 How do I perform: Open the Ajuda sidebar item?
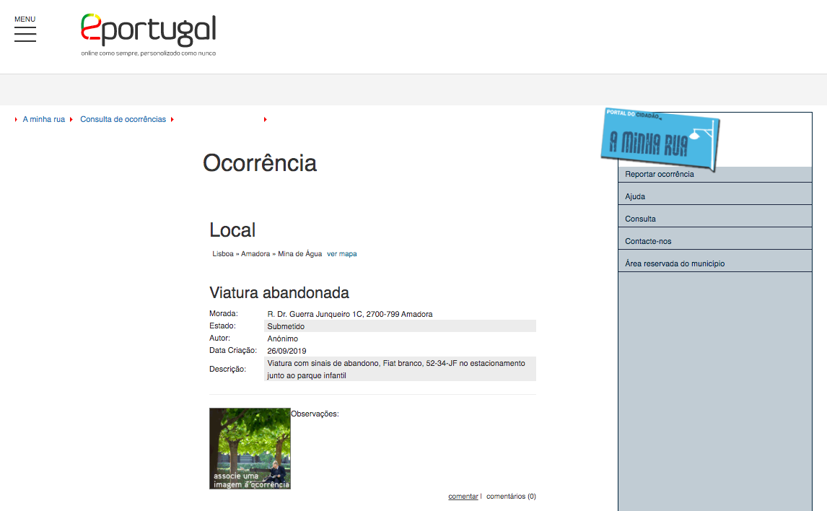pos(635,196)
